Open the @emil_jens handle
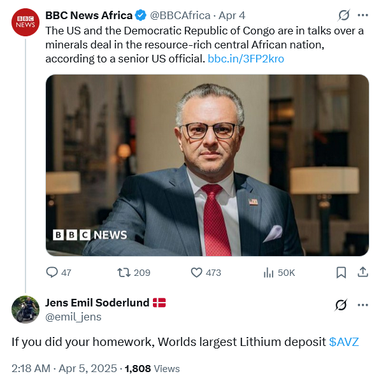 pos(73,317)
